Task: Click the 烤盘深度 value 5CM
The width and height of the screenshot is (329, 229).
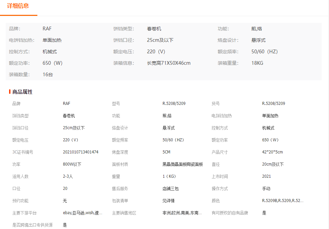Action: pyautogui.click(x=166, y=152)
